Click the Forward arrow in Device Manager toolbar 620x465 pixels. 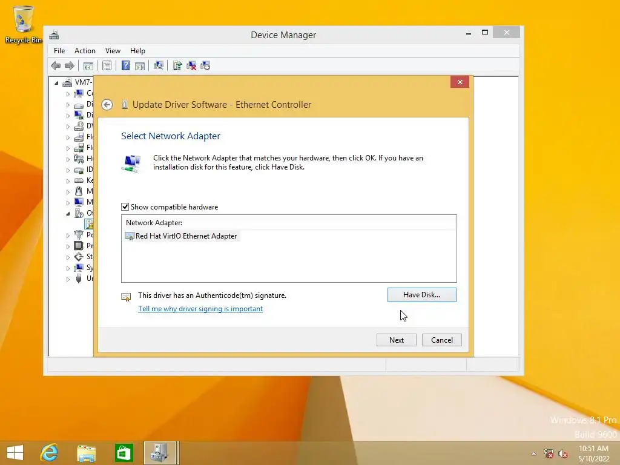[x=70, y=65]
